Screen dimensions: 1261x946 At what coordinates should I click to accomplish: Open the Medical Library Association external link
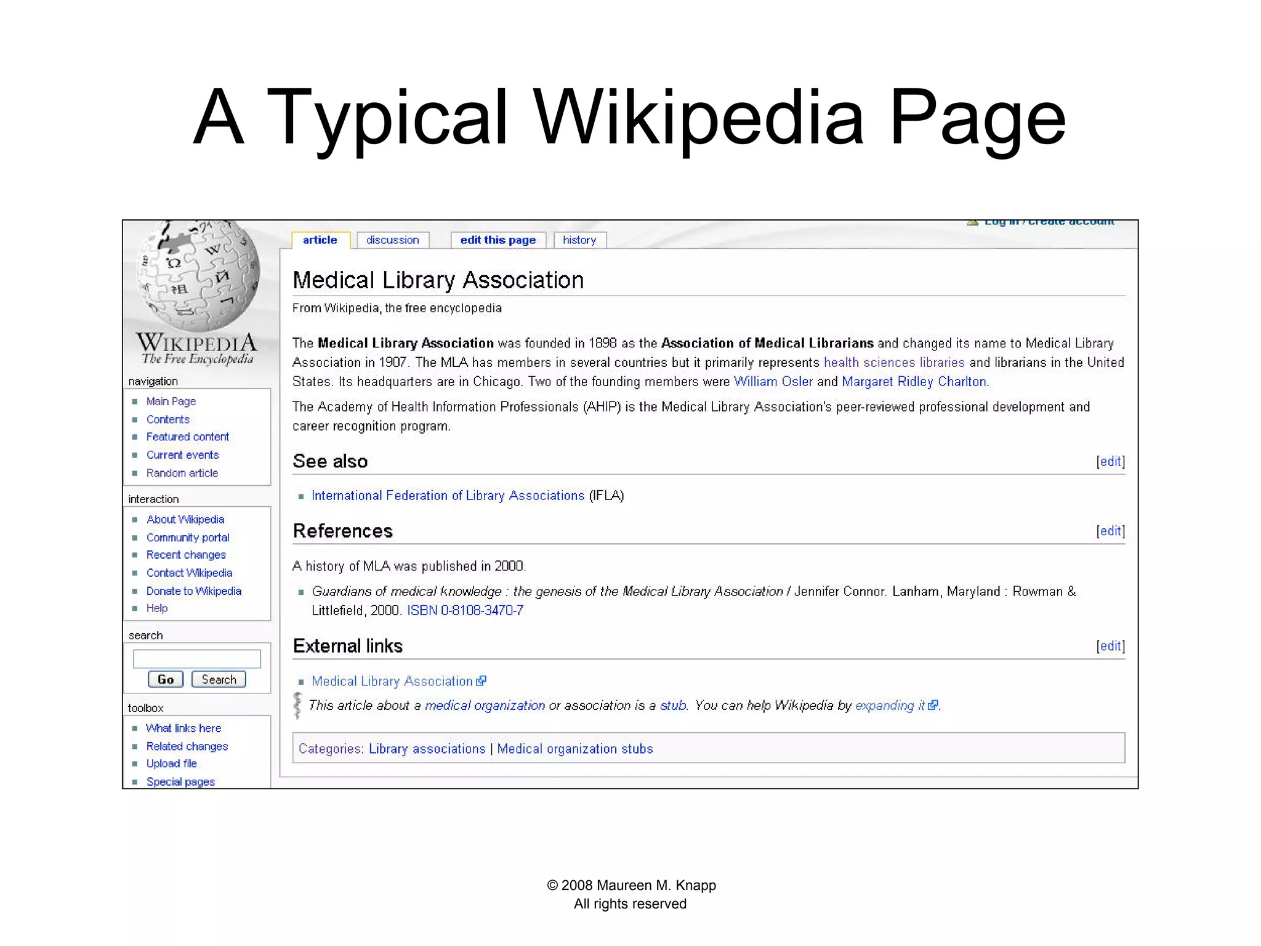(x=392, y=681)
